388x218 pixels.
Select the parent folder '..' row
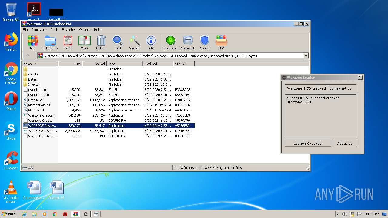(109, 69)
